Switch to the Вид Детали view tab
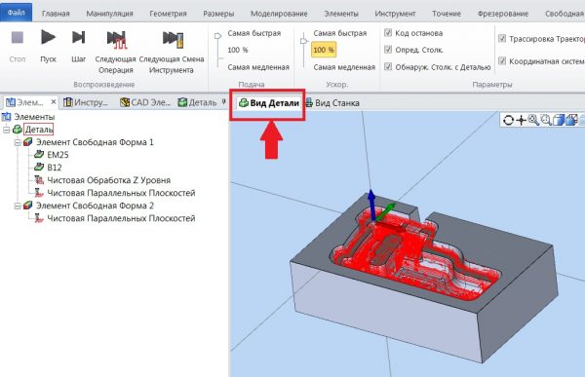 coord(269,103)
